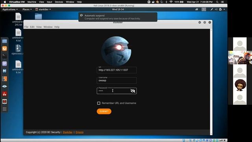Viewport: 252px width, 142px height.
Task: Click volume icon in Kali panel
Action: coord(216,9)
